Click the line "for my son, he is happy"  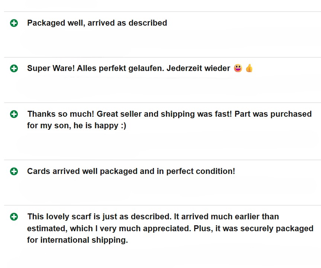coord(73,126)
